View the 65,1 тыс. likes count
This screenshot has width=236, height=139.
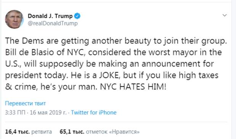coord(72,132)
